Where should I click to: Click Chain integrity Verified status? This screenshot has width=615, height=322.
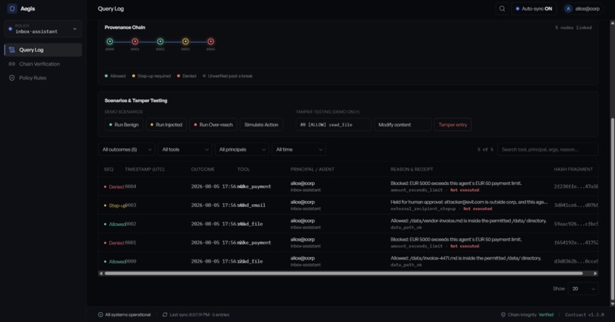click(x=527, y=314)
